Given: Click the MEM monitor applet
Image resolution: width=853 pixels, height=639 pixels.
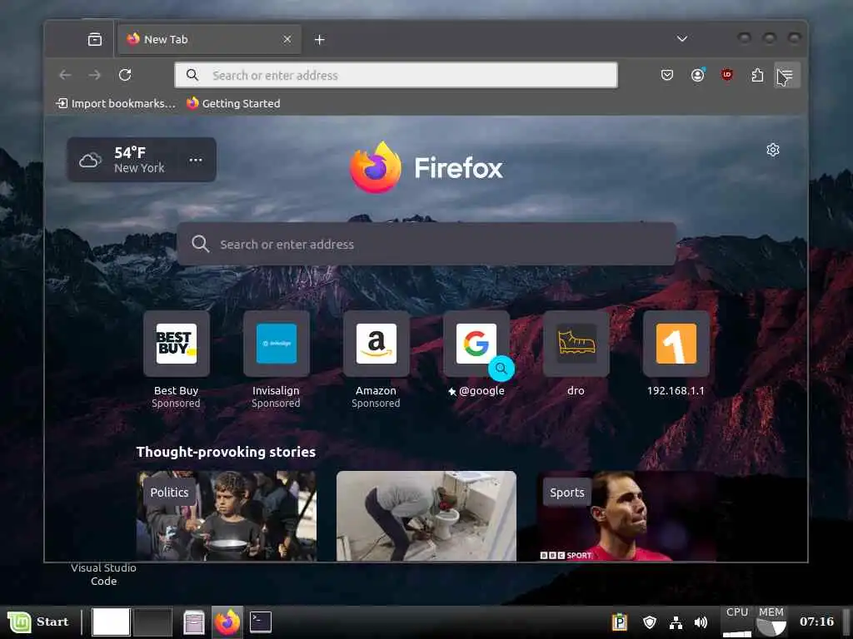Looking at the screenshot, I should coord(771,622).
